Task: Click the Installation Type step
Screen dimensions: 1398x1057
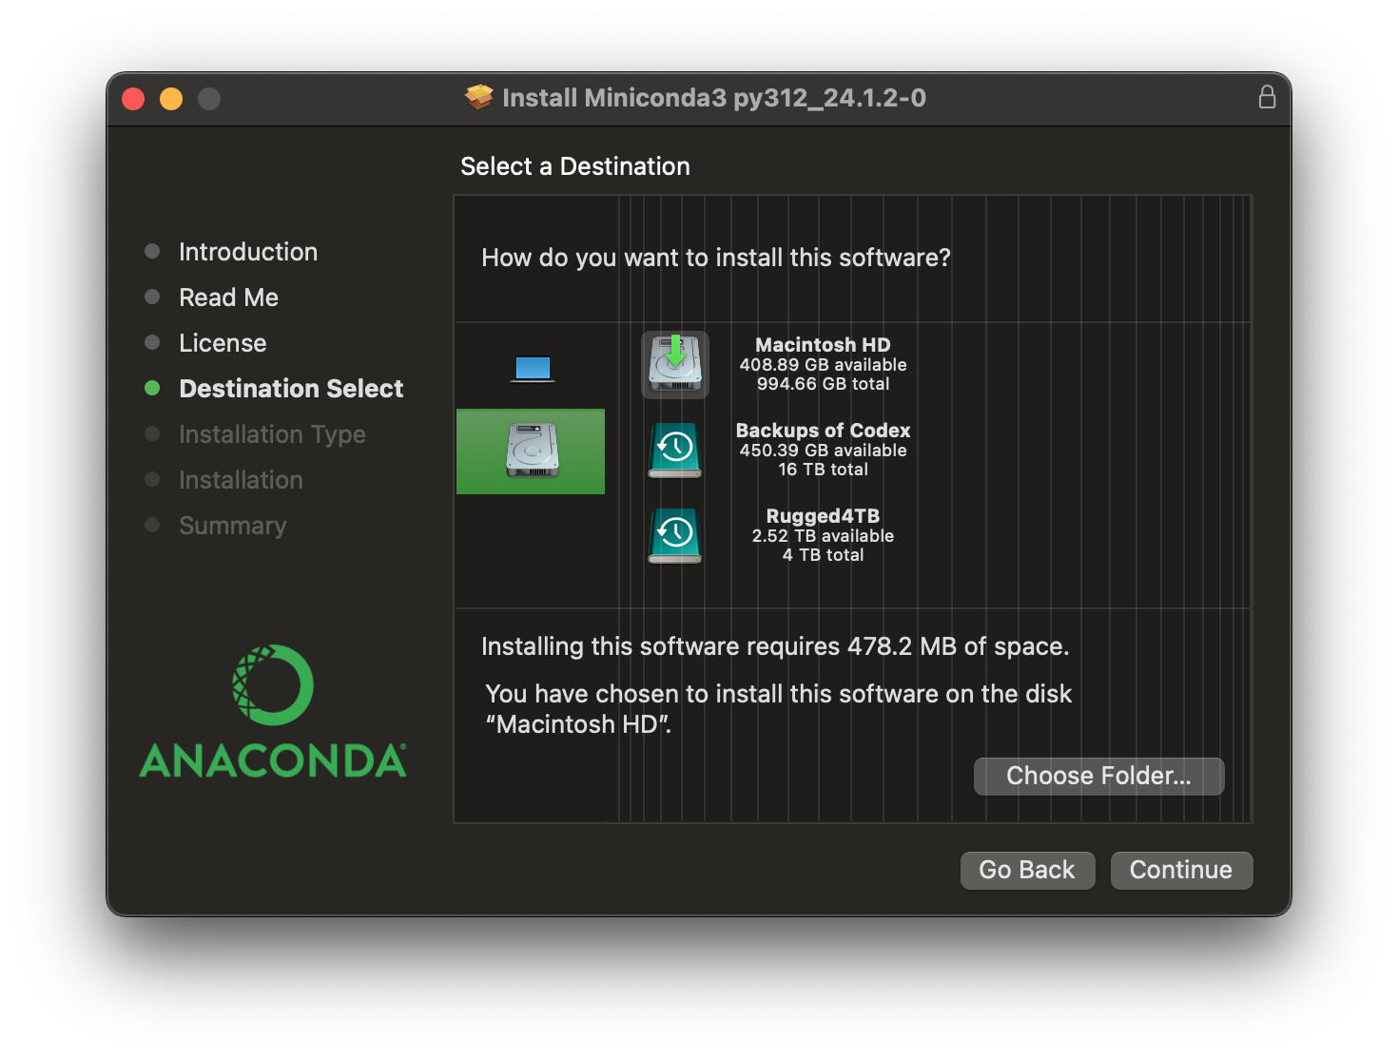Action: click(272, 434)
